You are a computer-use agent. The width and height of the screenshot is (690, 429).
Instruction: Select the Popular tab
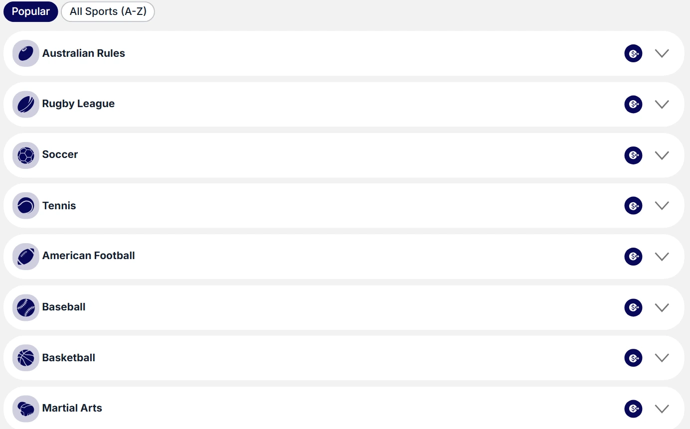(x=31, y=11)
